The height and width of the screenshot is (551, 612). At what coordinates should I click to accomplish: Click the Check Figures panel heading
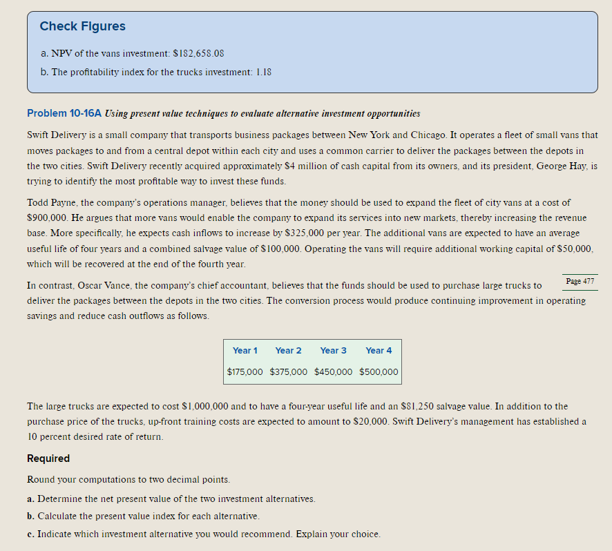tap(82, 26)
